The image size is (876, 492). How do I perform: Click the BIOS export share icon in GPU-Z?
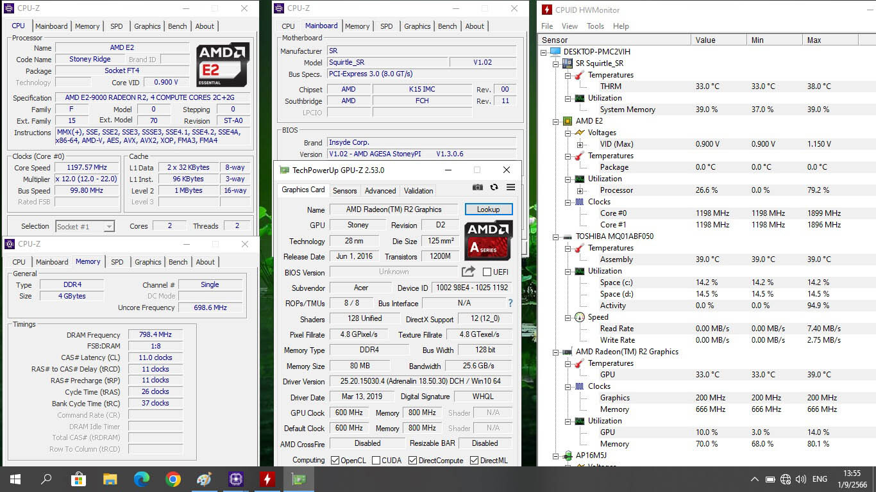(x=468, y=272)
